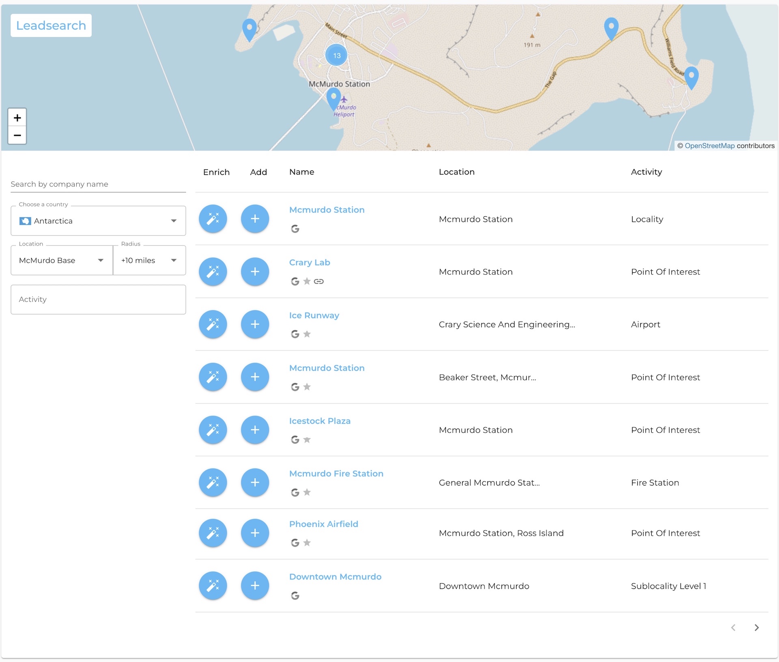Image resolution: width=779 pixels, height=662 pixels.
Task: Click the 'Sublocality Level 1' activity cell
Action: pyautogui.click(x=668, y=586)
